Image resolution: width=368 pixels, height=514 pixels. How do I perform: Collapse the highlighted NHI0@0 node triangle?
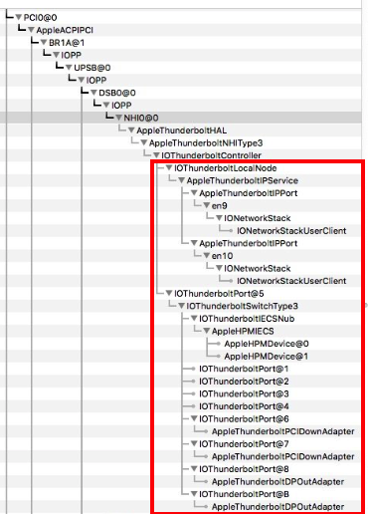119,118
